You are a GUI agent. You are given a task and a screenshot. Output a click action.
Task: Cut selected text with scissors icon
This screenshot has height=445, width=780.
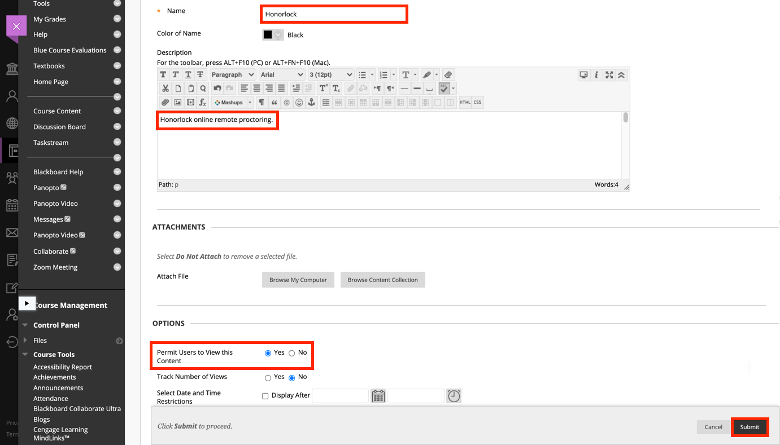coord(165,88)
